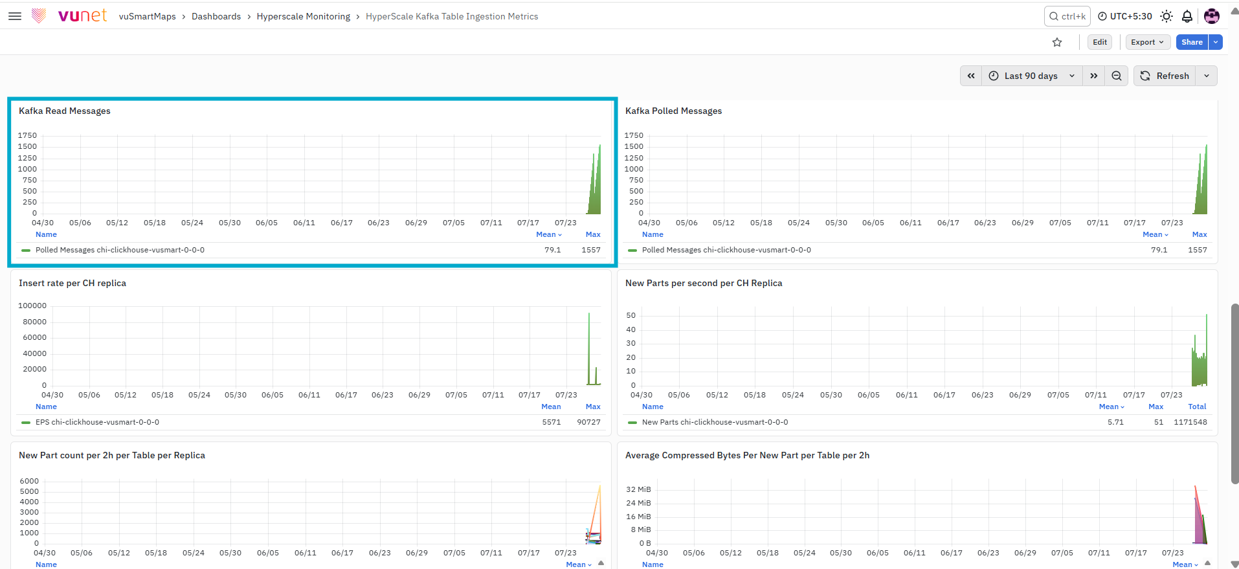Star this dashboard as favorite
This screenshot has width=1239, height=569.
pyautogui.click(x=1057, y=42)
